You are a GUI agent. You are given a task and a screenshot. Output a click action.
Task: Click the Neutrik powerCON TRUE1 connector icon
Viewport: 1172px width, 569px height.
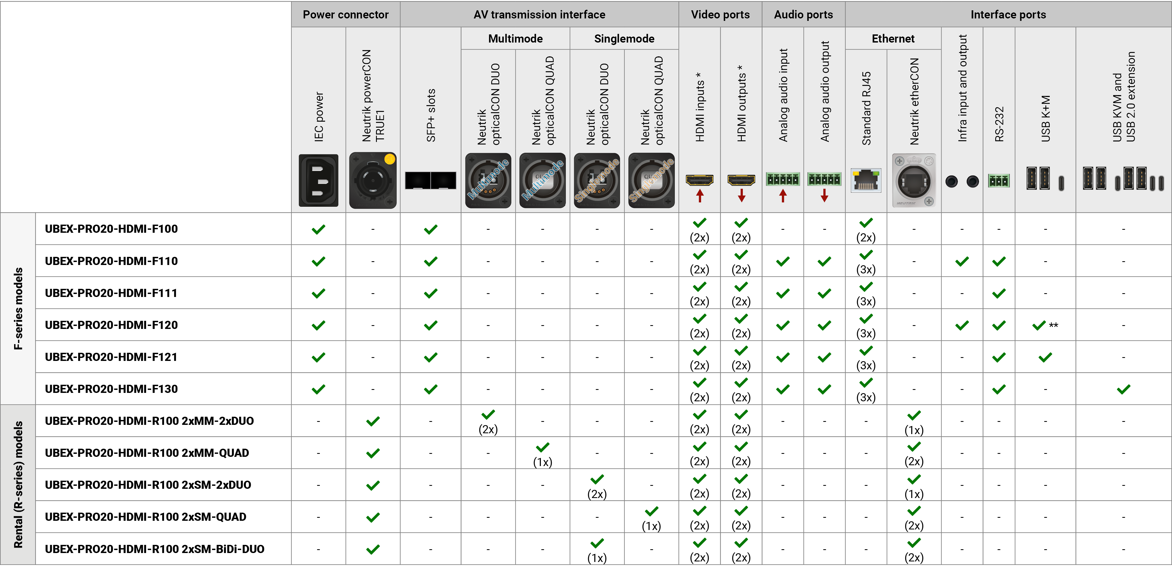tap(373, 180)
